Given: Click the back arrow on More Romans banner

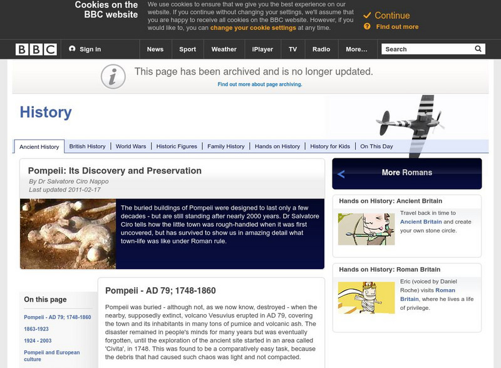Looking at the screenshot, I should pyautogui.click(x=340, y=173).
